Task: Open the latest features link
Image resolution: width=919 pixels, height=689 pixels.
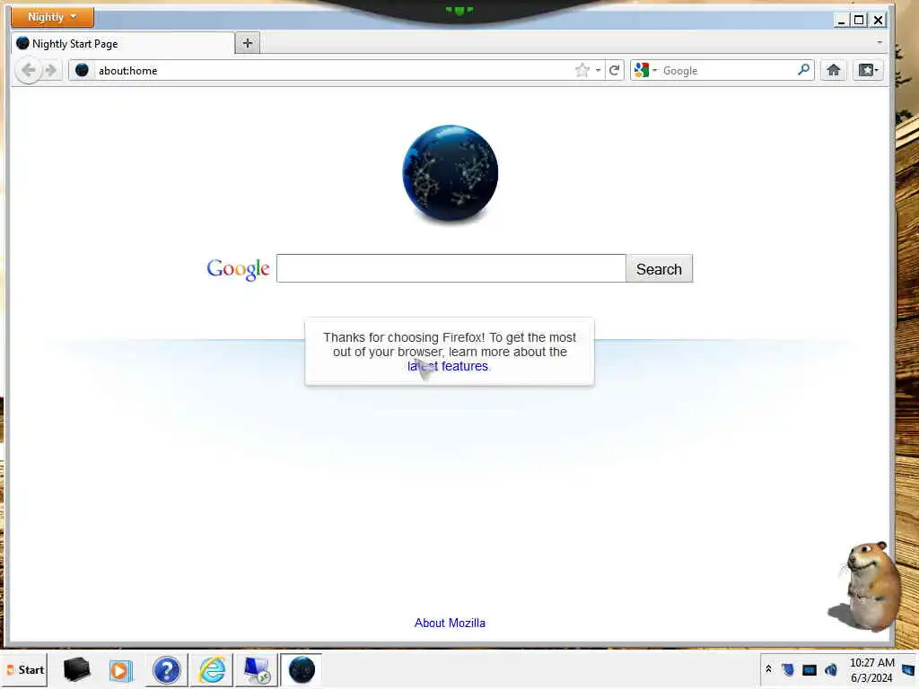Action: coord(448,366)
